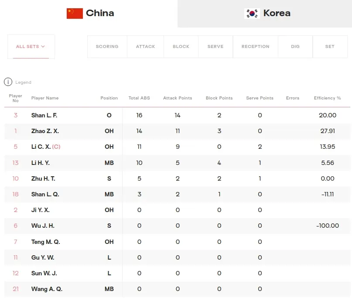The width and height of the screenshot is (352, 298).
Task: Sort by Errors column header
Action: [x=293, y=98]
